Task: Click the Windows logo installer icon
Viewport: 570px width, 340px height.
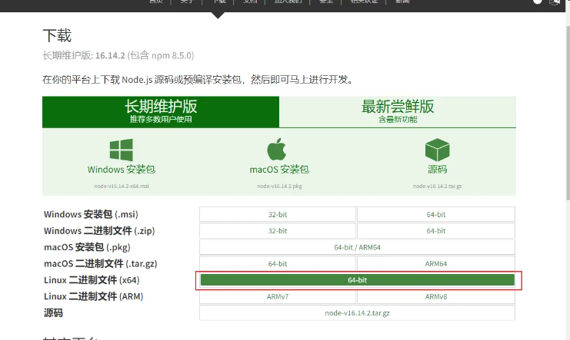Action: click(x=122, y=150)
